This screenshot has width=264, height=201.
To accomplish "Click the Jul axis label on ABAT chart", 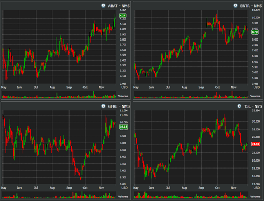I will [x=36, y=87].
